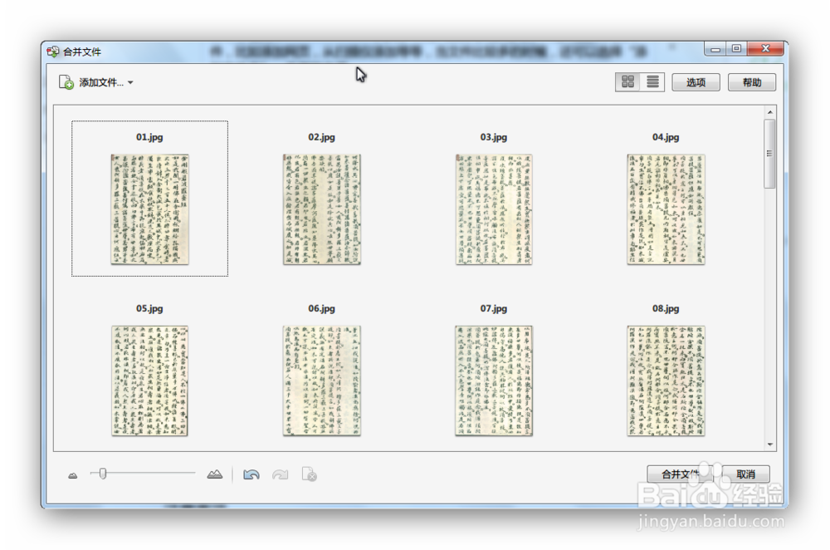This screenshot has height=550, width=830.
Task: Click the remove selected file icon
Action: point(309,474)
